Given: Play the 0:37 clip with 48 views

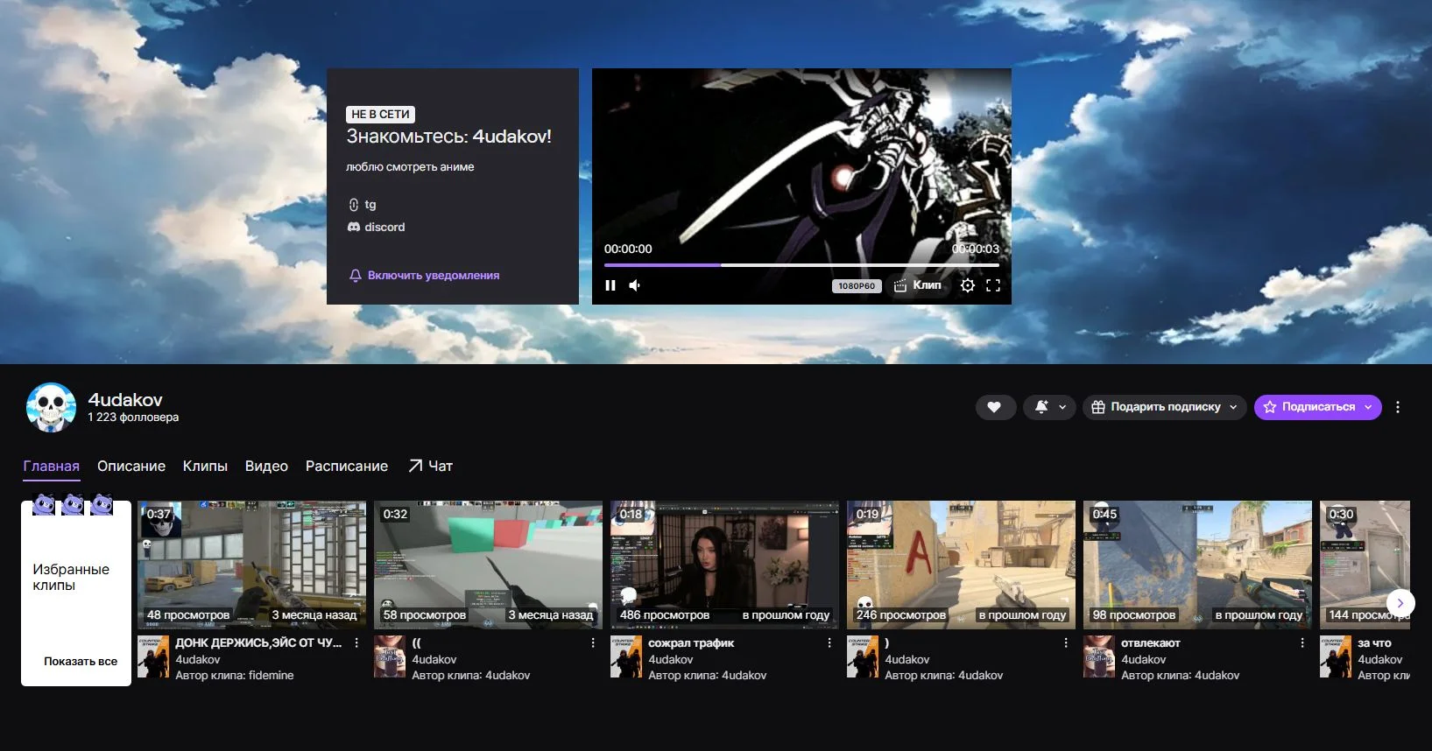Looking at the screenshot, I should [x=252, y=565].
